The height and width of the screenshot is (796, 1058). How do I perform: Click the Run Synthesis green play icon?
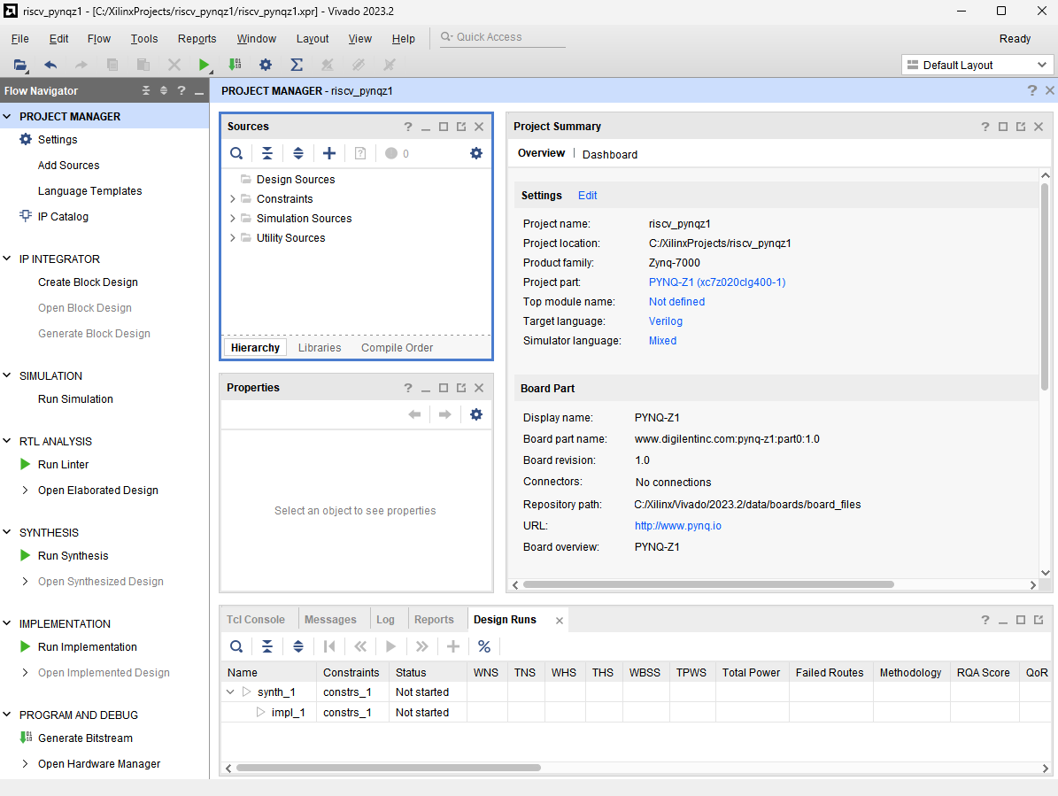[x=26, y=556]
